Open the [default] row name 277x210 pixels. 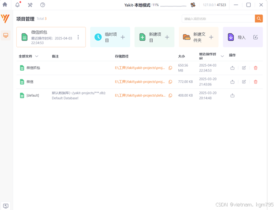(x=33, y=95)
